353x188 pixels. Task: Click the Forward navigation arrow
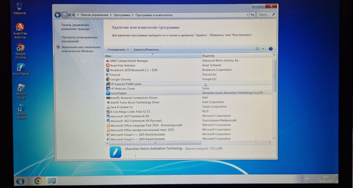[65, 15]
